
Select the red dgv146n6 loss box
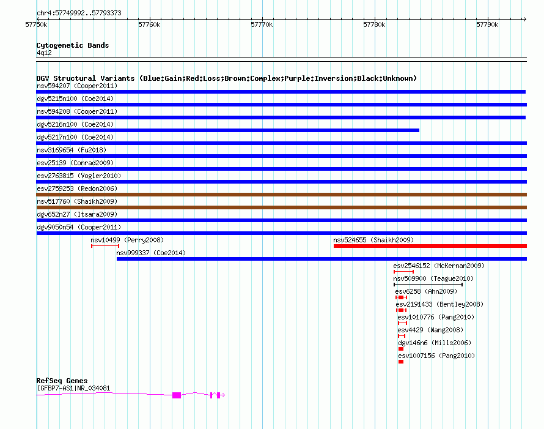(401, 349)
